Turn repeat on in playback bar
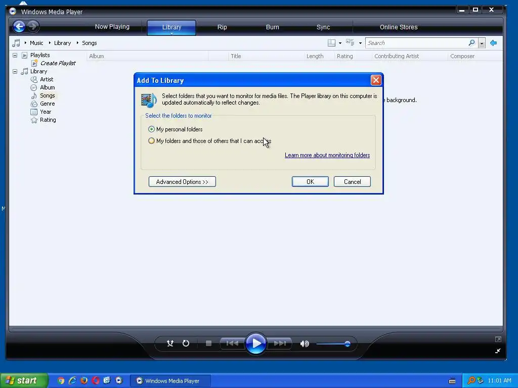 [186, 344]
